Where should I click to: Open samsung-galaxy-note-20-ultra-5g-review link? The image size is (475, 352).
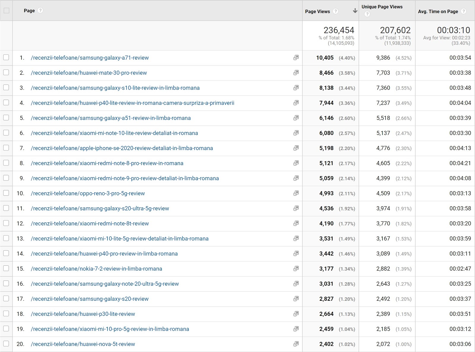[105, 284]
